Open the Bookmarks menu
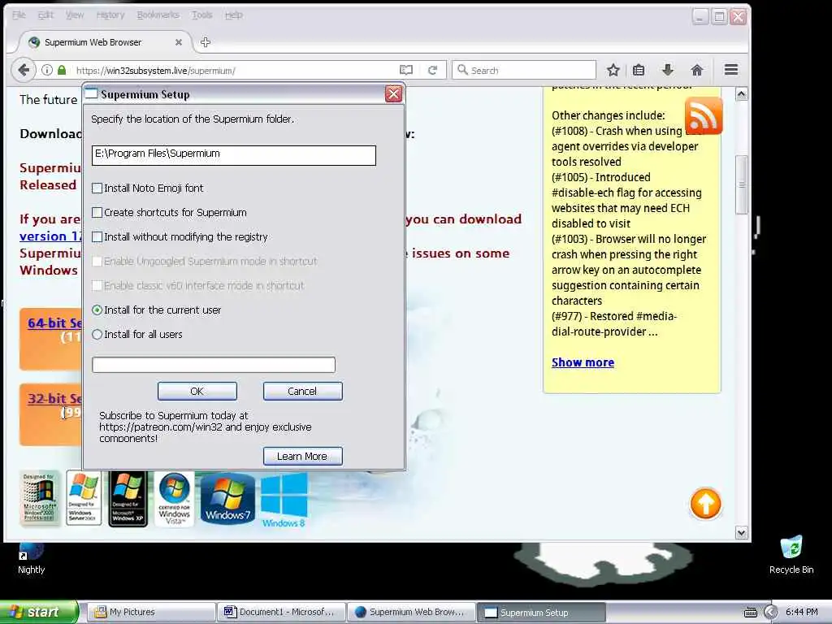The width and height of the screenshot is (832, 624). tap(158, 15)
